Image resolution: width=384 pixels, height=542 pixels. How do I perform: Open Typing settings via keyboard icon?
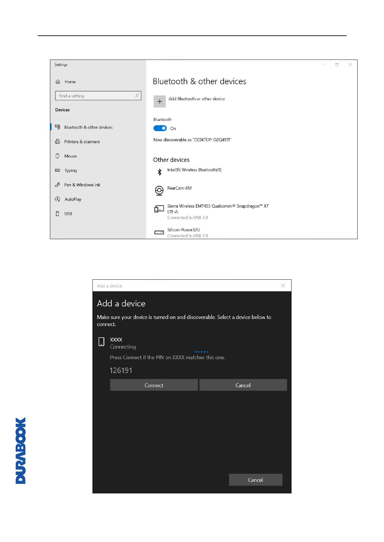coord(58,170)
